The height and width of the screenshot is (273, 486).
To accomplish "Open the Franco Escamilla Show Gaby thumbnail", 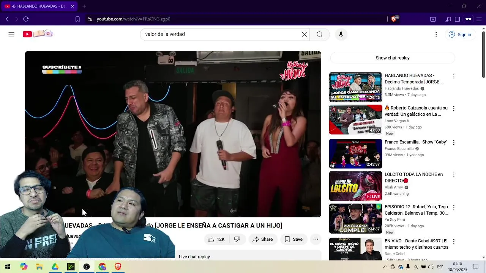I will [x=355, y=154].
